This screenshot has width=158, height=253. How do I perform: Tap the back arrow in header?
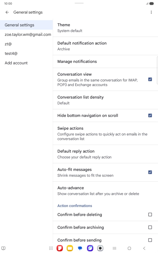click(x=7, y=12)
